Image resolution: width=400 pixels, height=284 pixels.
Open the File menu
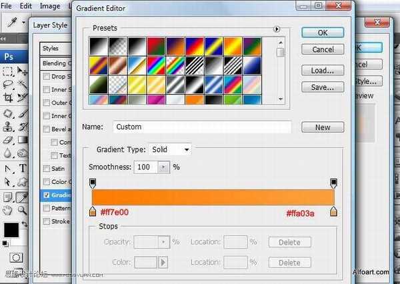coord(6,5)
